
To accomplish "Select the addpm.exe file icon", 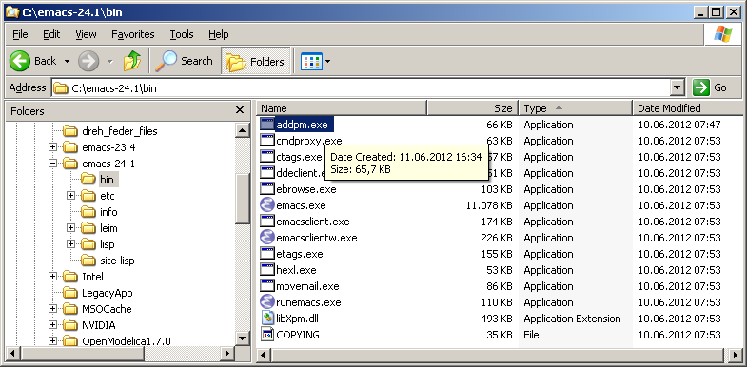I will point(267,125).
